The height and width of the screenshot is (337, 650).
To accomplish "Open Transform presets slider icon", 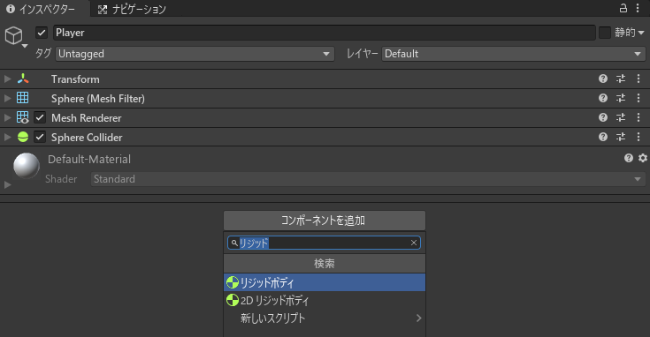I will [621, 79].
